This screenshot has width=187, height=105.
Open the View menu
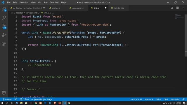click(x=33, y=2)
